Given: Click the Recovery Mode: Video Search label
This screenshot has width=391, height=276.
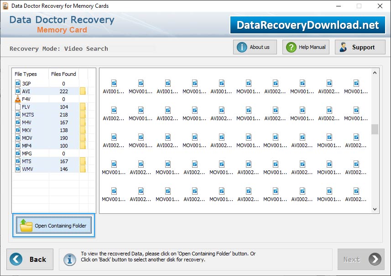Looking at the screenshot, I should (59, 49).
